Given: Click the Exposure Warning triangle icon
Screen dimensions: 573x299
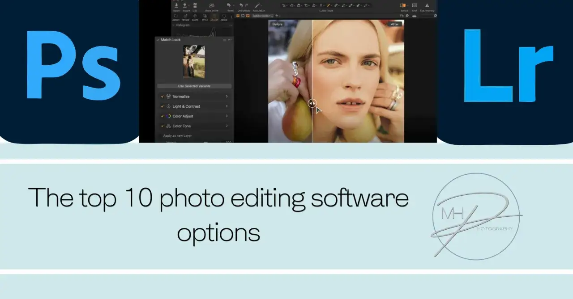Looking at the screenshot, I should 427,5.
